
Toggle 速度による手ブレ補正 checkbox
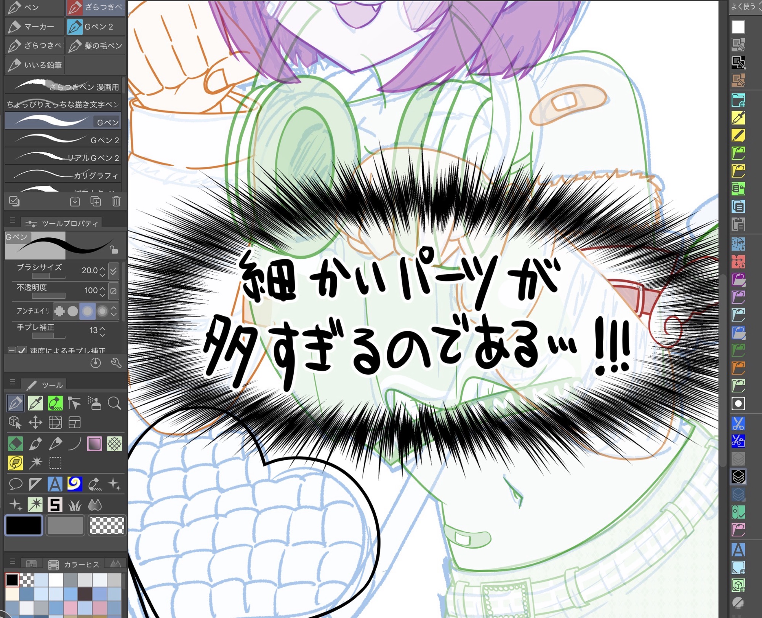(x=22, y=350)
